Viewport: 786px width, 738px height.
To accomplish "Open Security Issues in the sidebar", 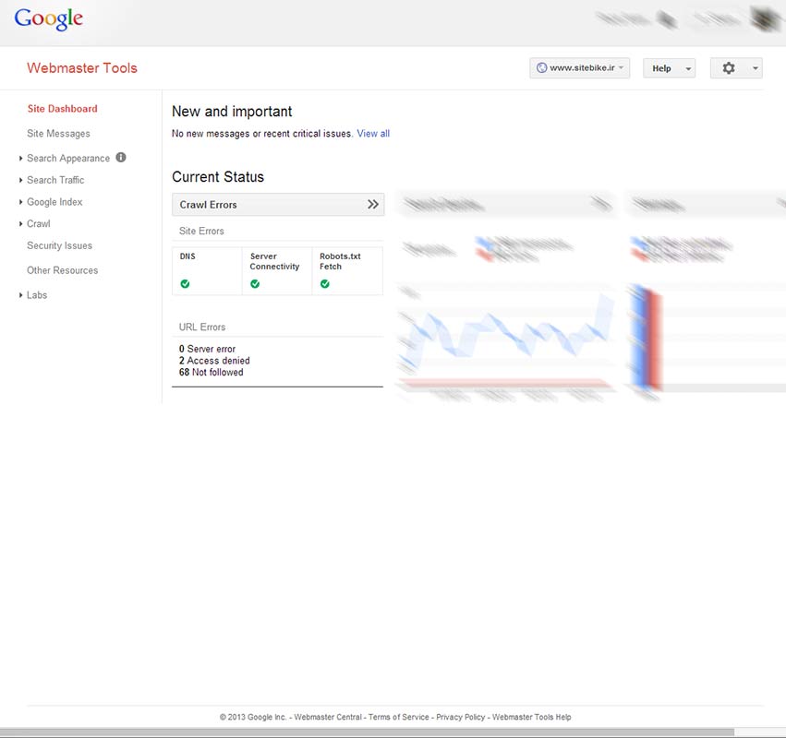I will tap(60, 245).
